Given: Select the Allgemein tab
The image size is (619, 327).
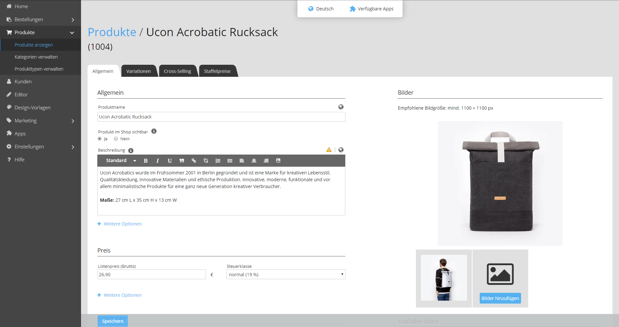Looking at the screenshot, I should click(103, 71).
